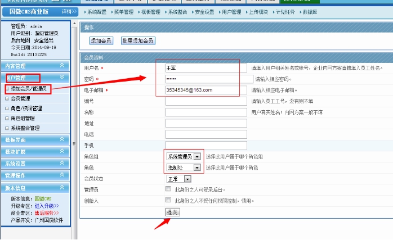Open the 会员状态 dropdown
This screenshot has height=240, width=393.
click(x=187, y=179)
